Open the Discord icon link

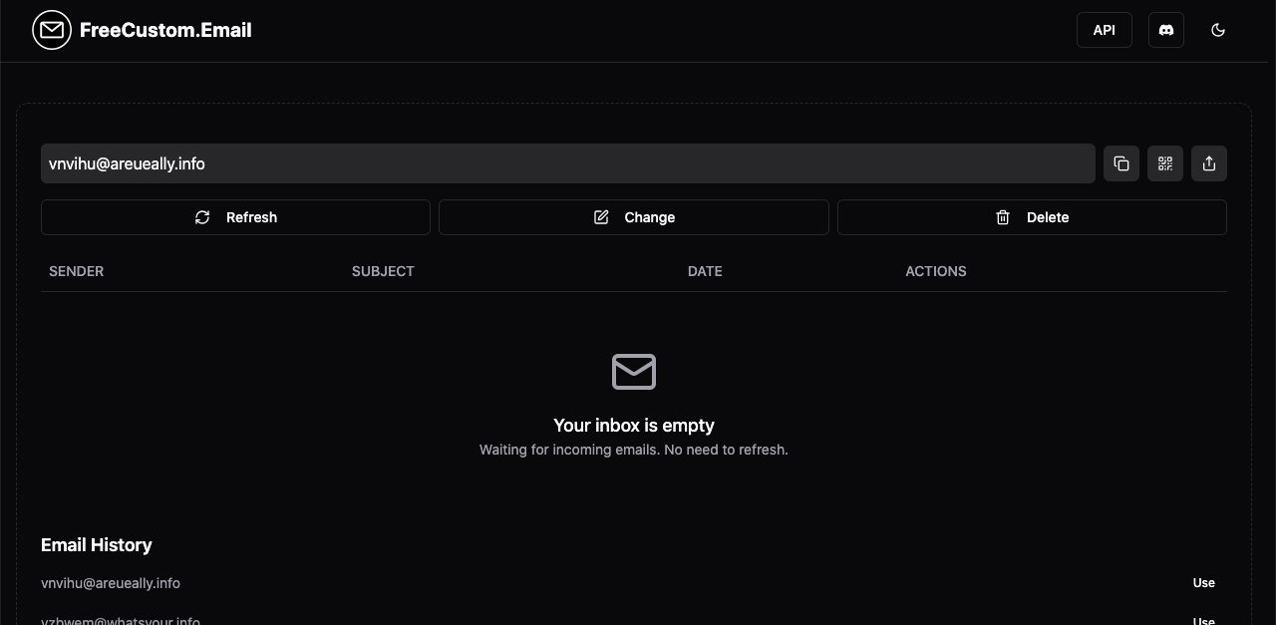[1166, 30]
